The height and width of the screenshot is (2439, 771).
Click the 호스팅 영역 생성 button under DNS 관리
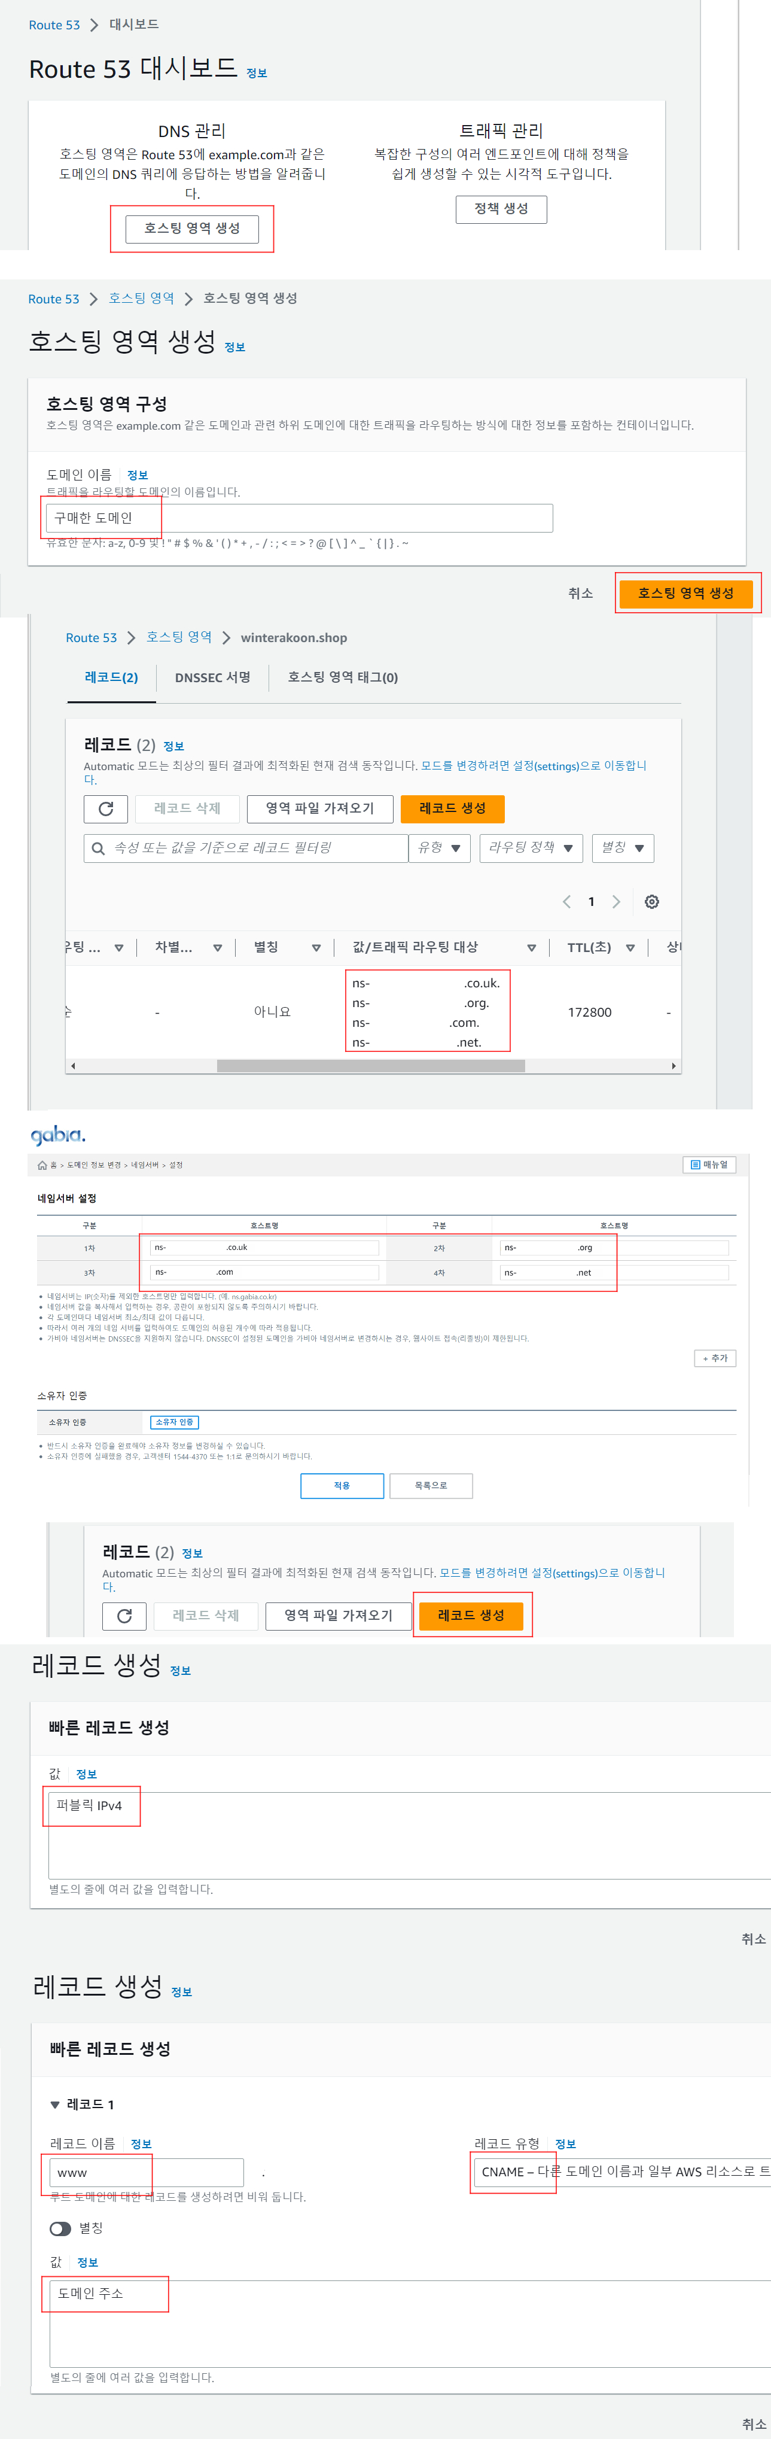tap(192, 228)
